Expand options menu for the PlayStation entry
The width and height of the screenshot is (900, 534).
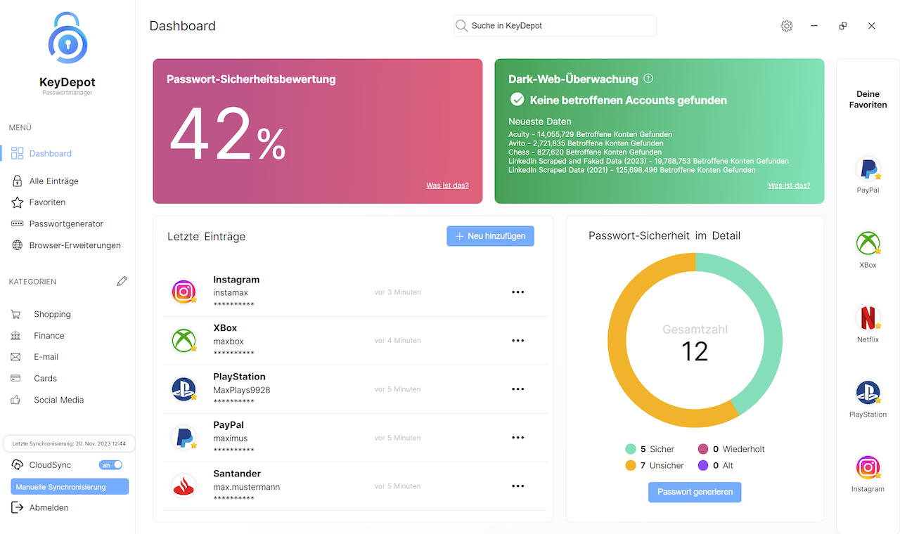[518, 389]
